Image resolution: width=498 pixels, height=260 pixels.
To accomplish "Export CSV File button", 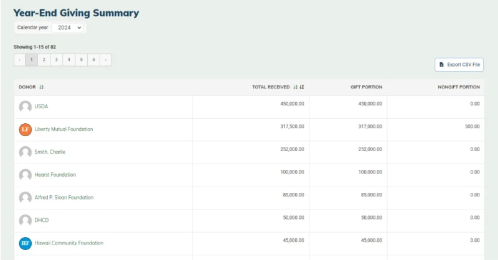I will coord(459,65).
